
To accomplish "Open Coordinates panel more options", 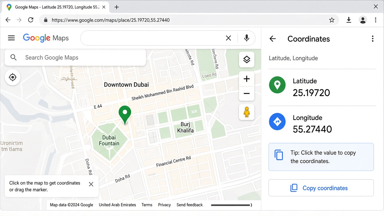I will coord(373,39).
